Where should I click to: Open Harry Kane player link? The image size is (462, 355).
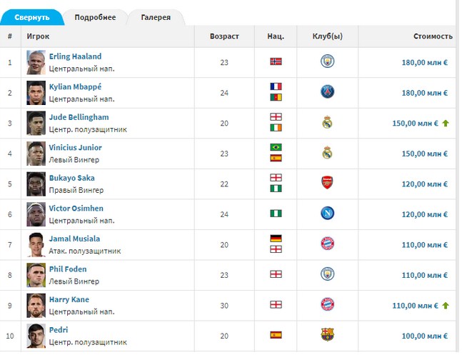pyautogui.click(x=69, y=299)
